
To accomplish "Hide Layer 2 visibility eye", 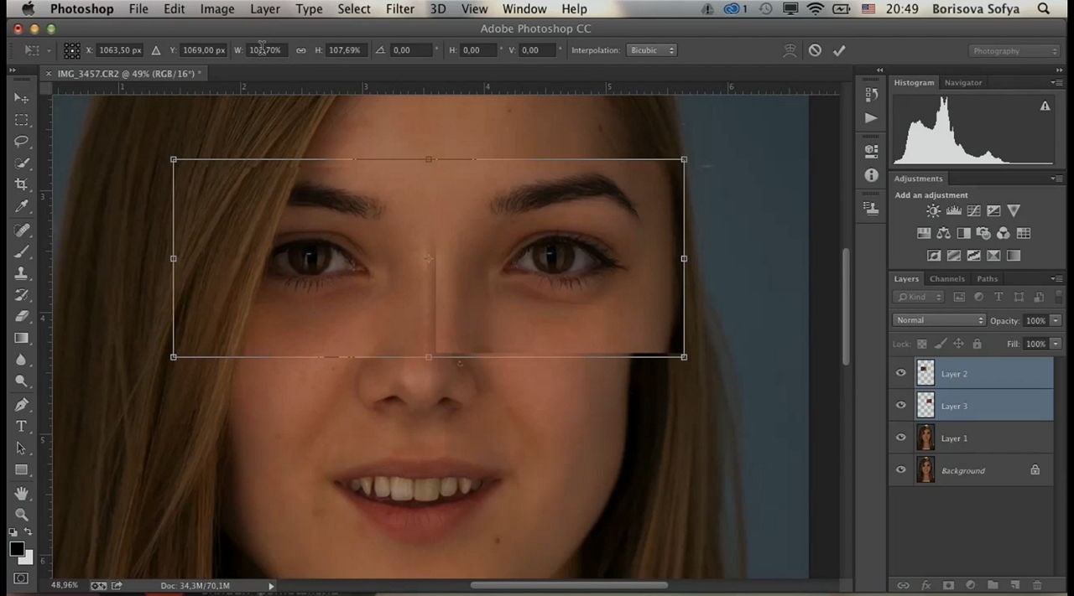I will tap(901, 374).
